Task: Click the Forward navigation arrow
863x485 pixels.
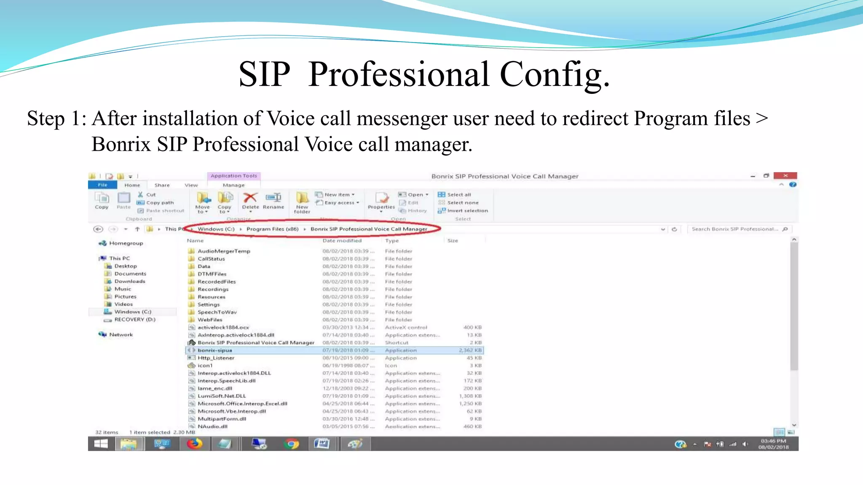Action: pyautogui.click(x=113, y=229)
